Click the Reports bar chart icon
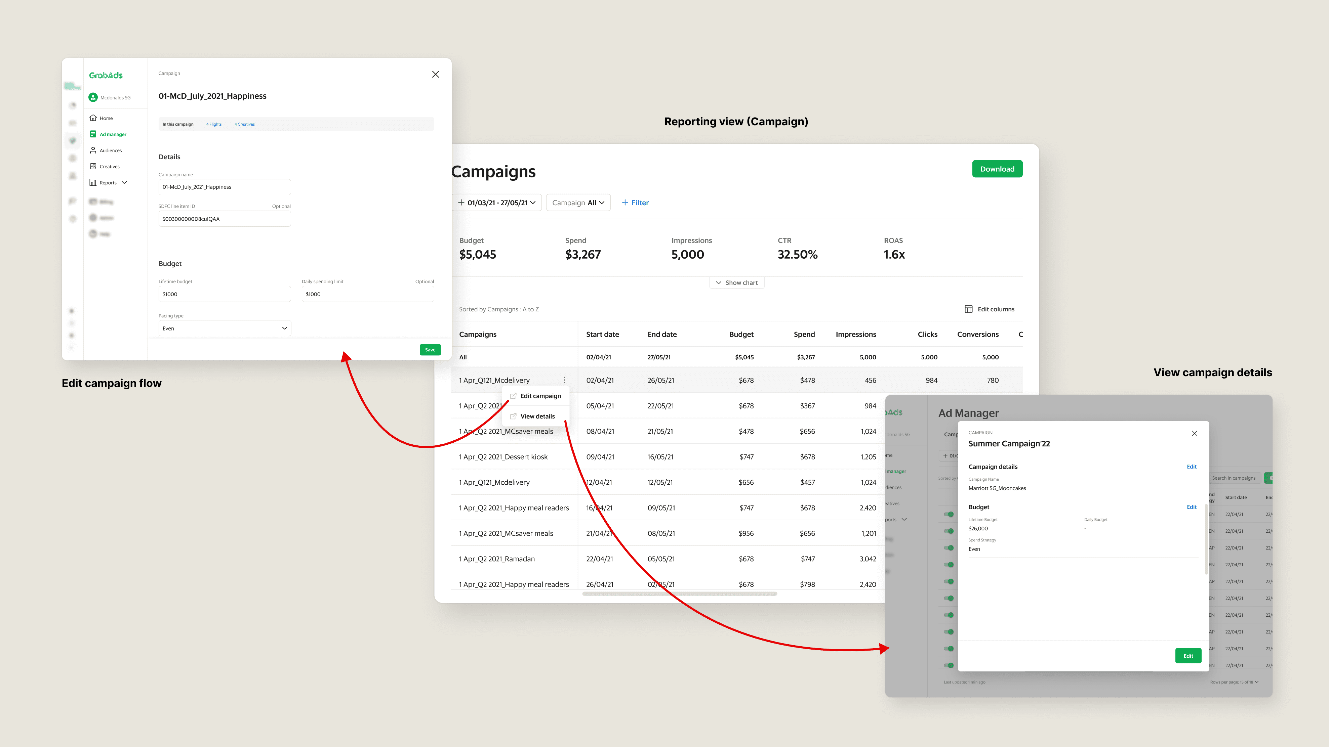Viewport: 1329px width, 747px height. (x=93, y=182)
